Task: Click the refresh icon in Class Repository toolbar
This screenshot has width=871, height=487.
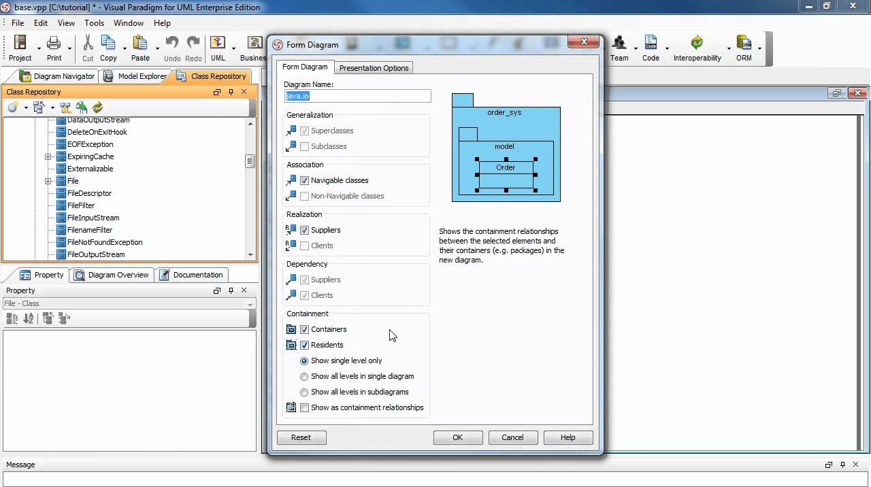Action: pyautogui.click(x=97, y=107)
